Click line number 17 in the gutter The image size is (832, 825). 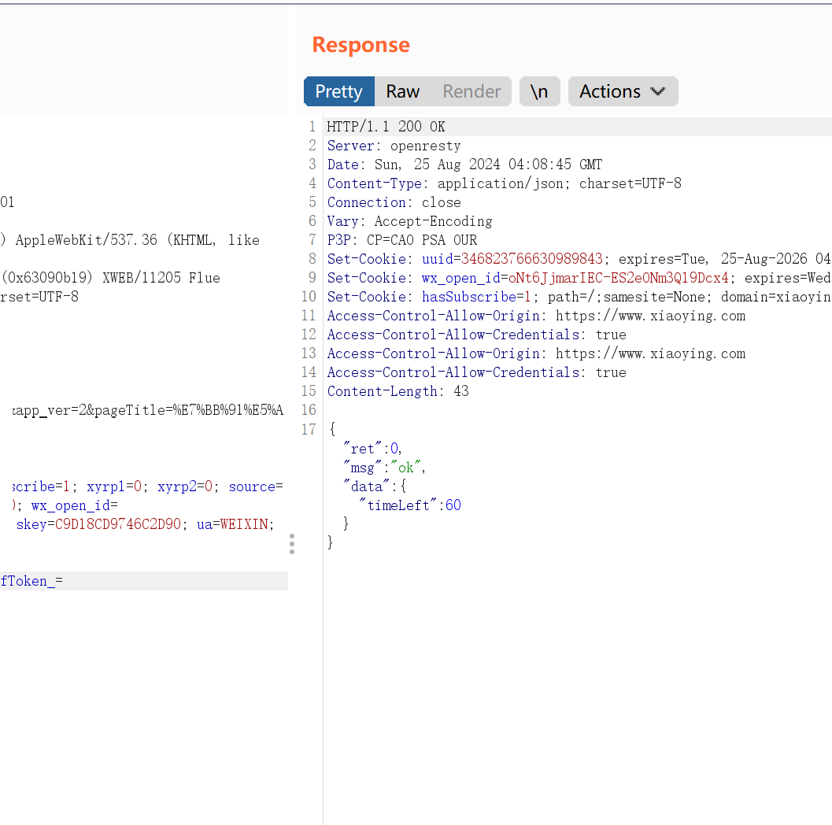click(309, 429)
